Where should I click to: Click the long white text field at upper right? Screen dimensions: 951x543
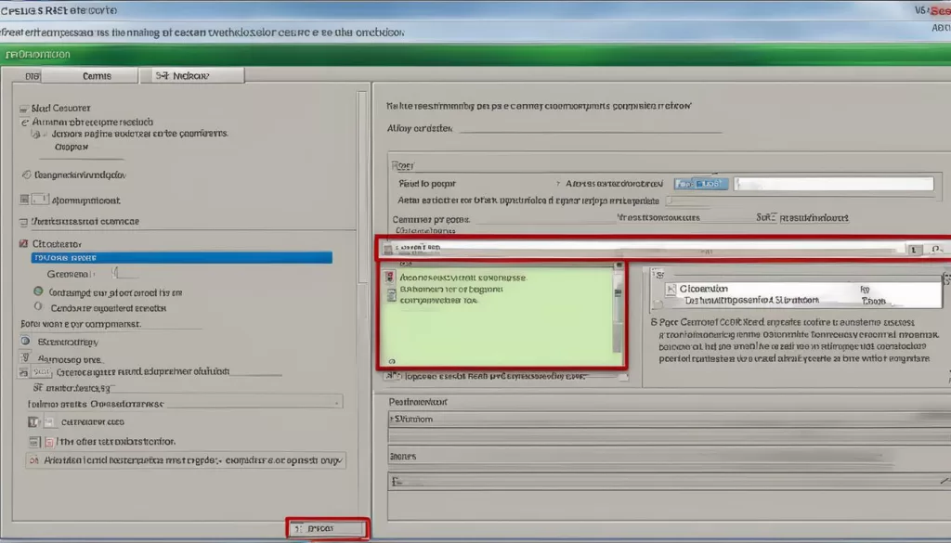pyautogui.click(x=833, y=184)
